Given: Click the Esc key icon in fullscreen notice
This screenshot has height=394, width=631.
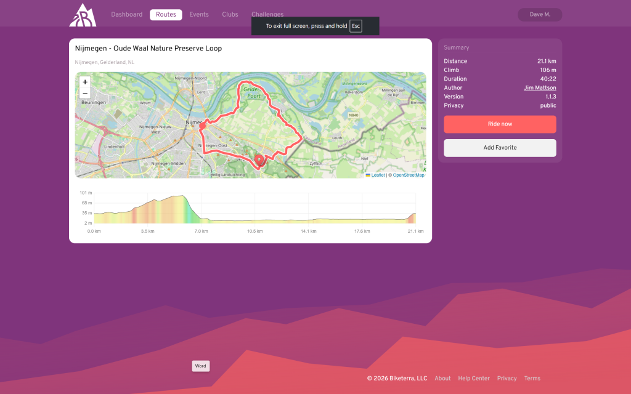Looking at the screenshot, I should click(x=356, y=26).
